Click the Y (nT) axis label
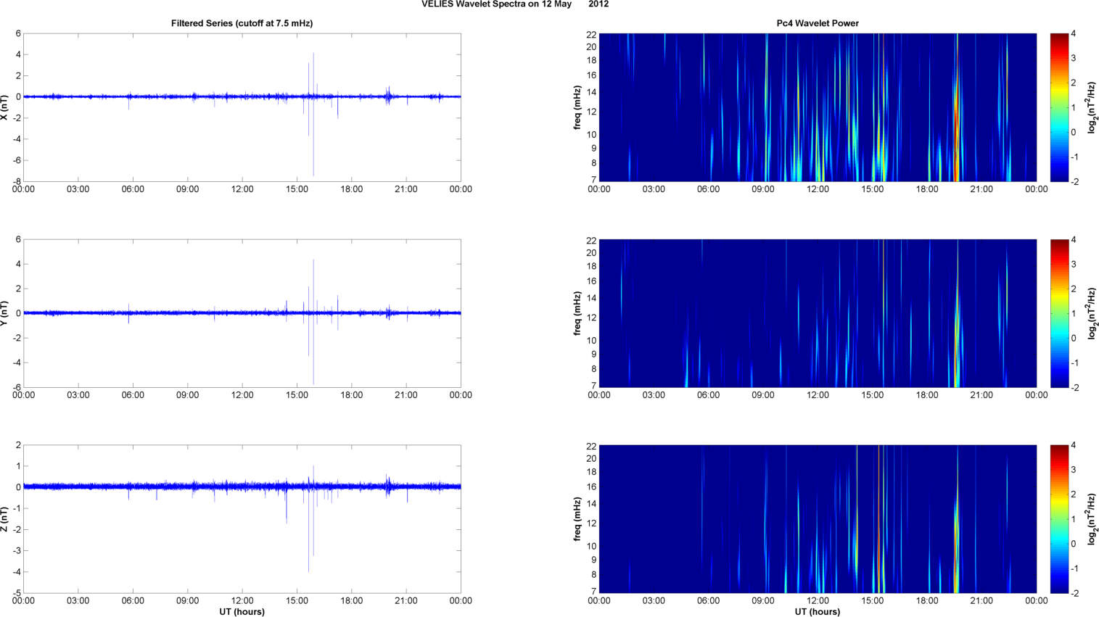The height and width of the screenshot is (617, 1099). pos(4,313)
